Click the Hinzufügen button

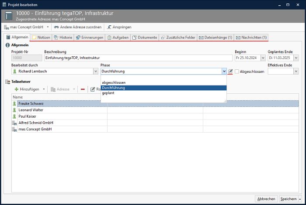(x=27, y=89)
